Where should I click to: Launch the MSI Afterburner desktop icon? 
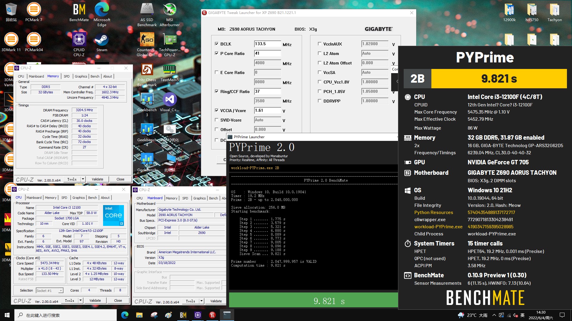coord(170,14)
